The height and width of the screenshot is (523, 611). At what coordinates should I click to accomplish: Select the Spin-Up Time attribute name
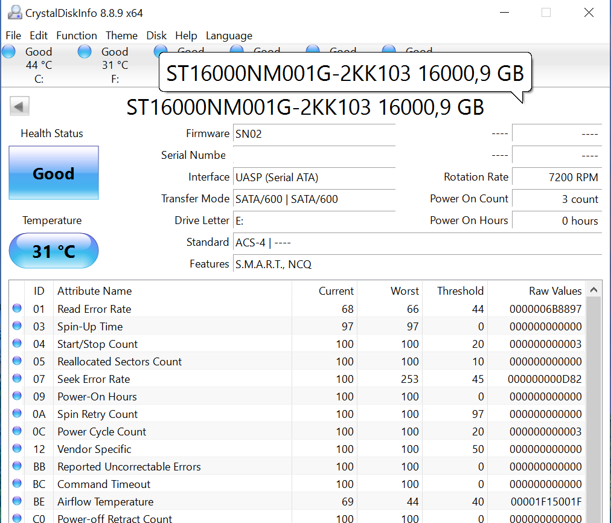[90, 327]
